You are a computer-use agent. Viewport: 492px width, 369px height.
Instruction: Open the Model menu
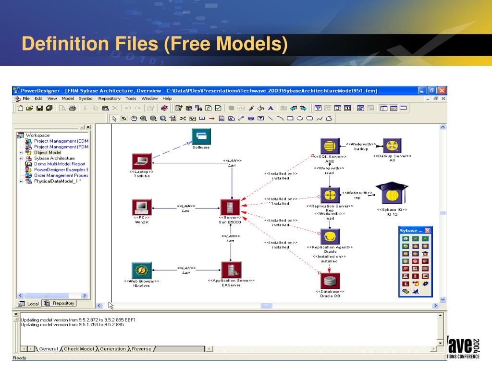[68, 98]
